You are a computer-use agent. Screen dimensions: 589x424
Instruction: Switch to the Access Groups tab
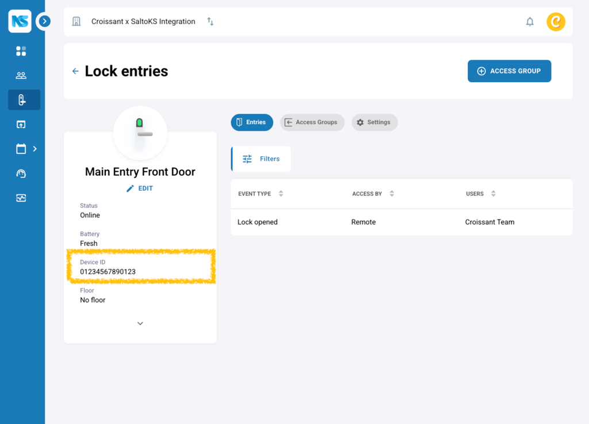312,122
